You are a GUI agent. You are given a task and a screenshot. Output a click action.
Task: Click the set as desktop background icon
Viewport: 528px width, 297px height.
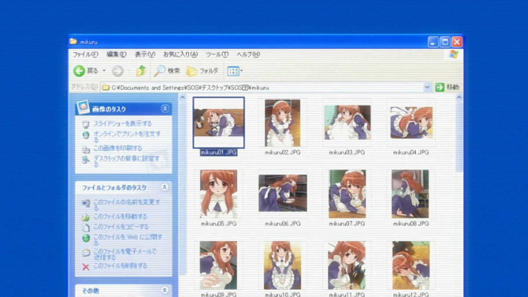click(x=86, y=159)
